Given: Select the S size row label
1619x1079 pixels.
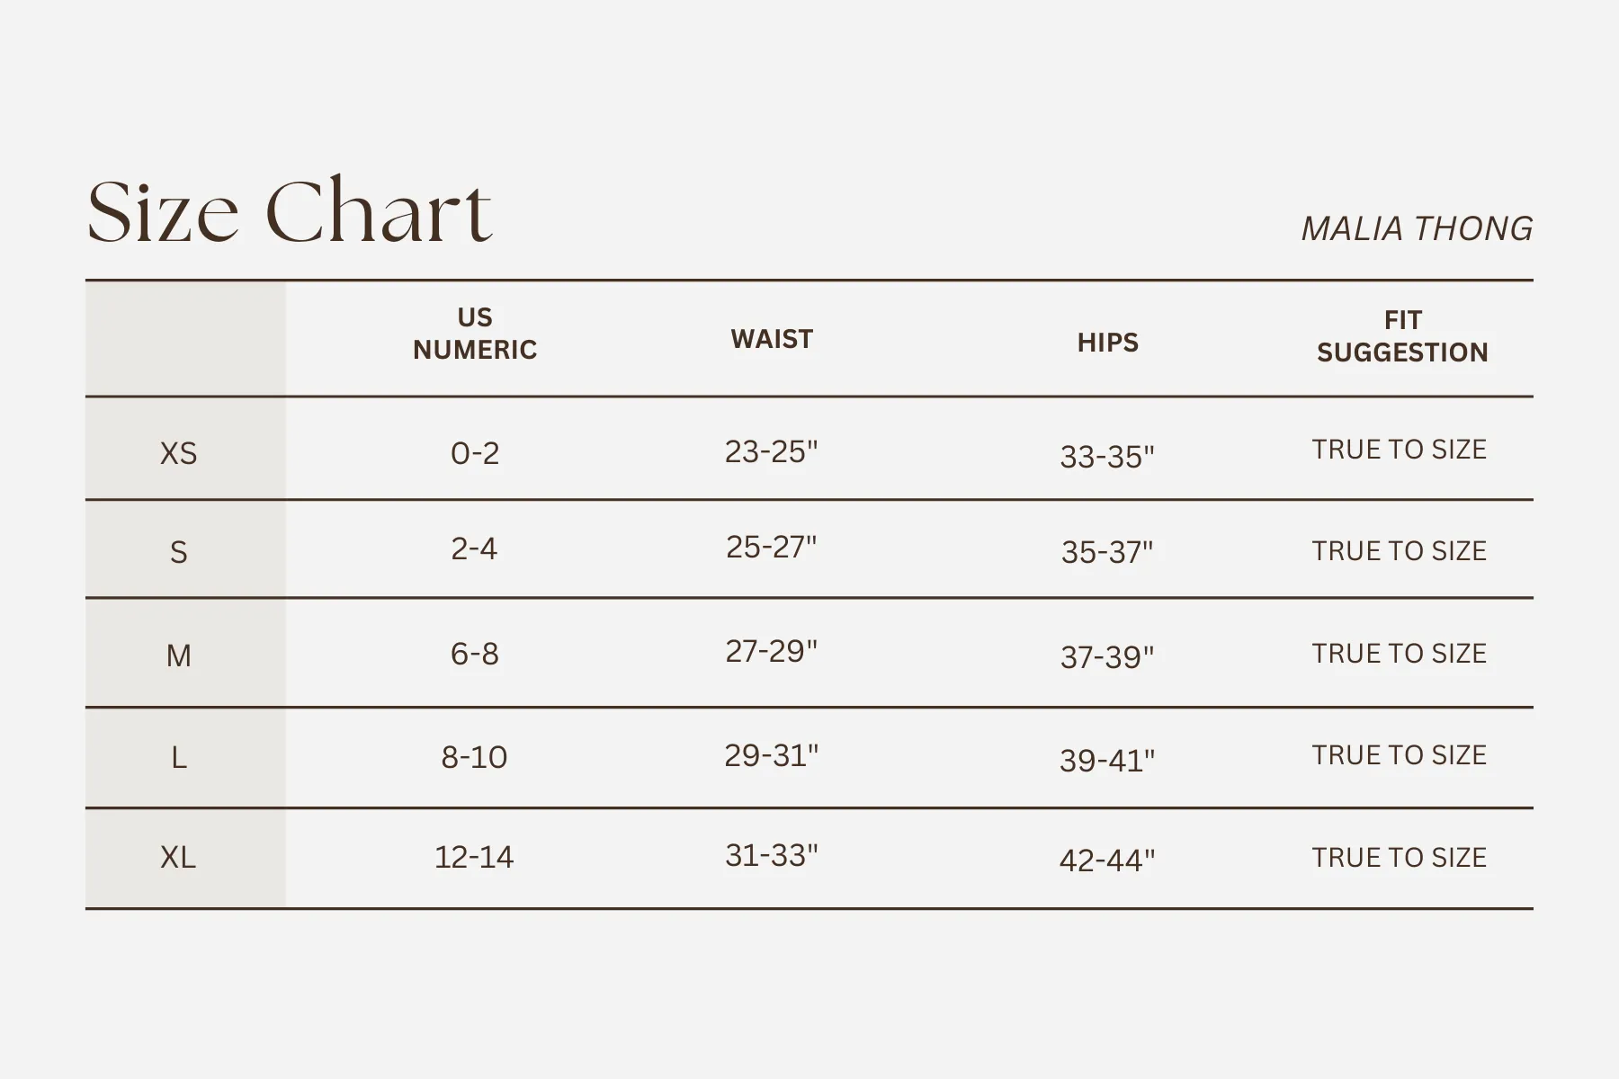Looking at the screenshot, I should (178, 551).
